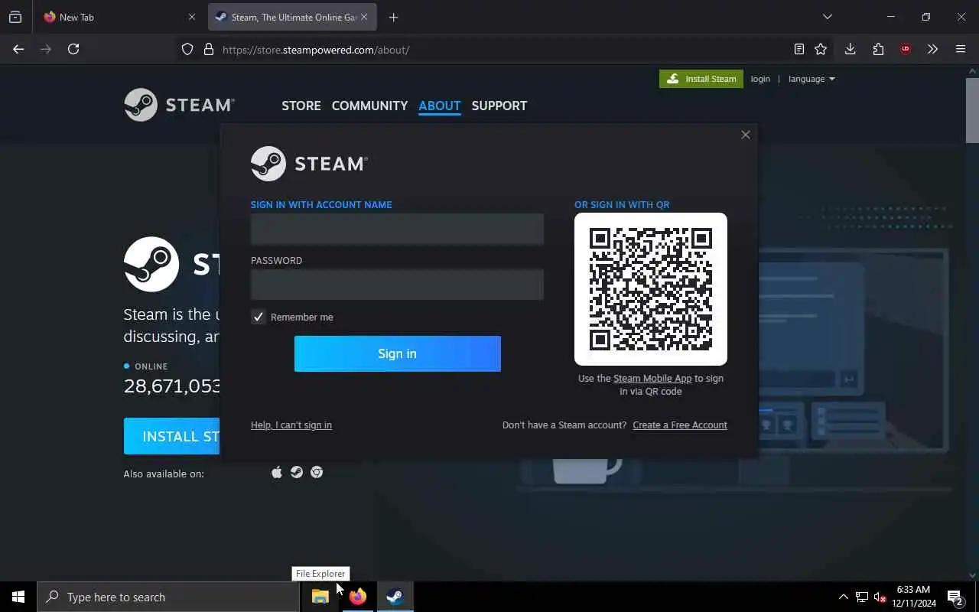This screenshot has width=979, height=612.
Task: Open the SUPPORT menu item
Action: (x=499, y=106)
